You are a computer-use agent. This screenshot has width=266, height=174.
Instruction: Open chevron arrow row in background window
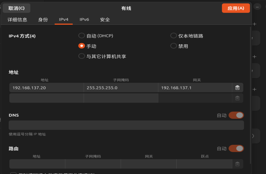[x=253, y=136]
